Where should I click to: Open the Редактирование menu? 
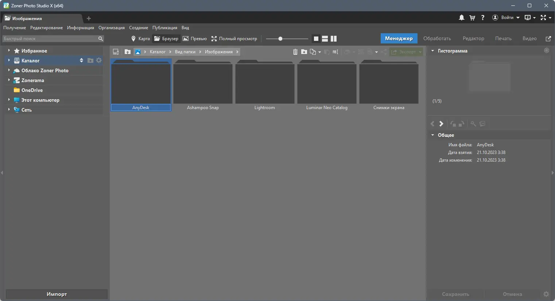[x=46, y=28]
